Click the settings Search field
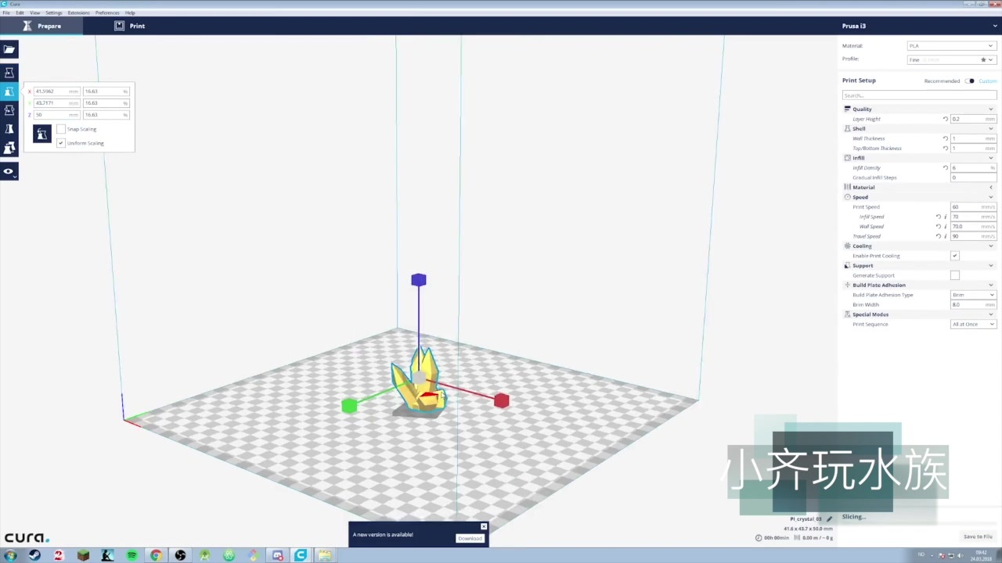 tap(919, 95)
